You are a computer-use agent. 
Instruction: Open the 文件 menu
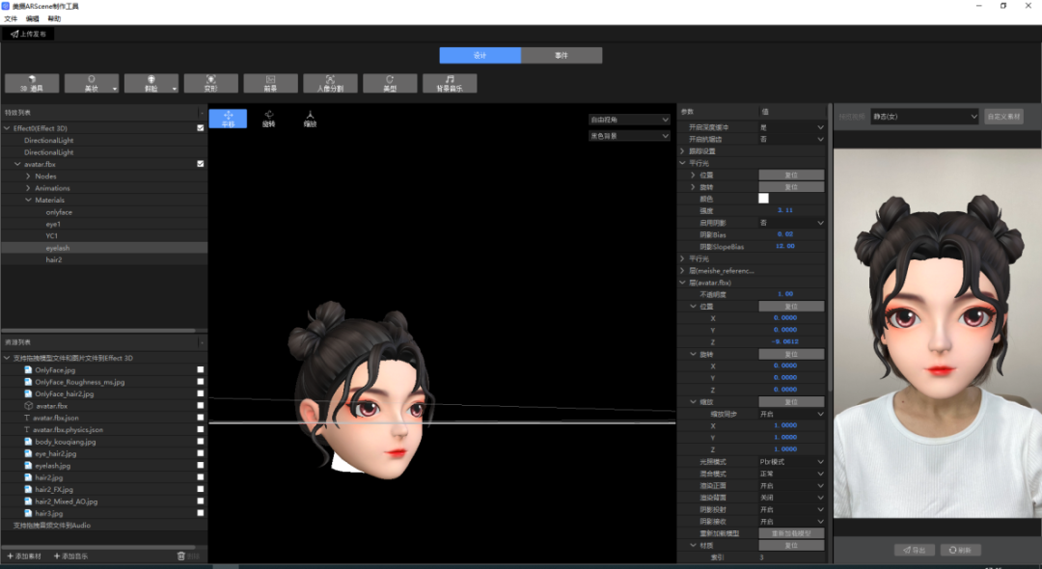(11, 18)
